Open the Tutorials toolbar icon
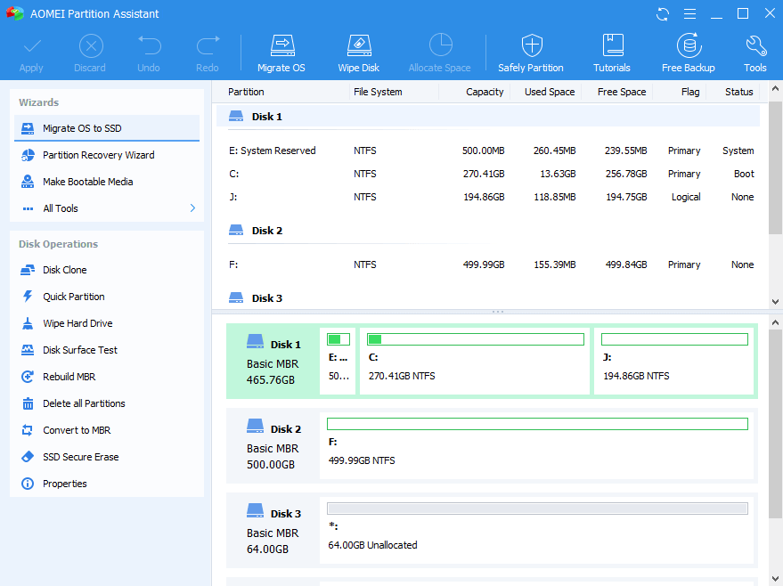Screen dimensions: 783x586 tap(612, 53)
